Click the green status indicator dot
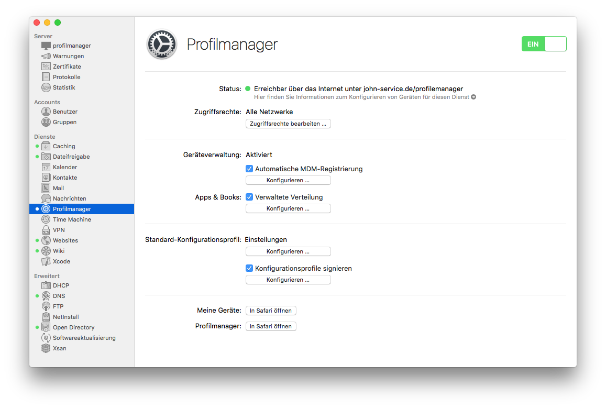 tap(248, 89)
